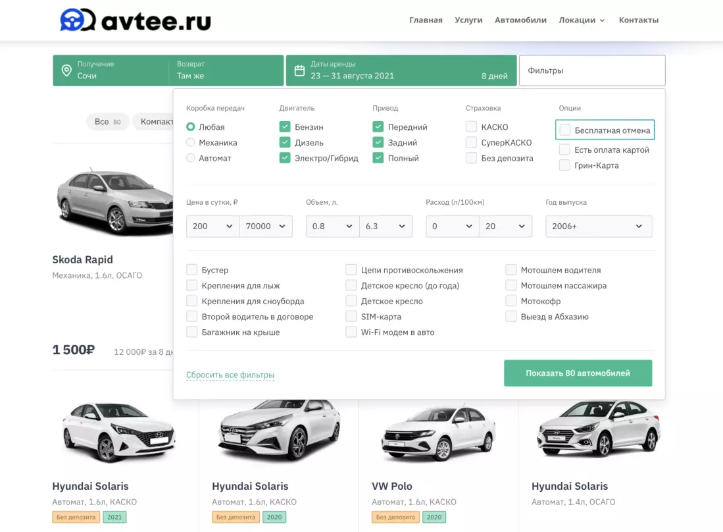The height and width of the screenshot is (532, 723).
Task: Uncheck the Передний drive checkbox
Action: tap(378, 127)
